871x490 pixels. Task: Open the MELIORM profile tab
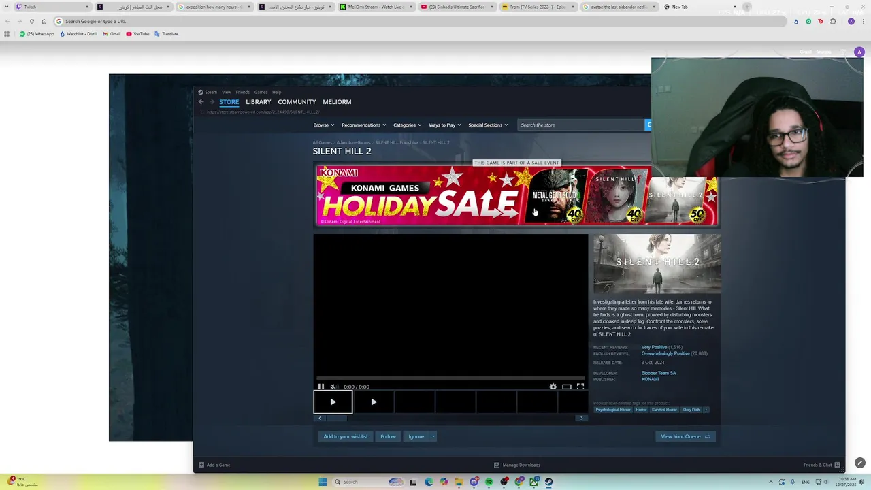tap(337, 102)
